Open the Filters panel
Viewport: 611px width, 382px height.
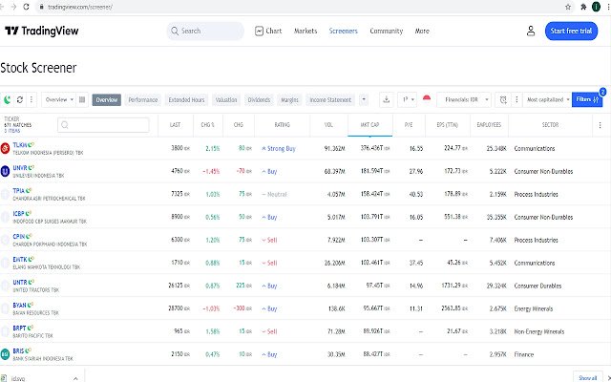587,99
